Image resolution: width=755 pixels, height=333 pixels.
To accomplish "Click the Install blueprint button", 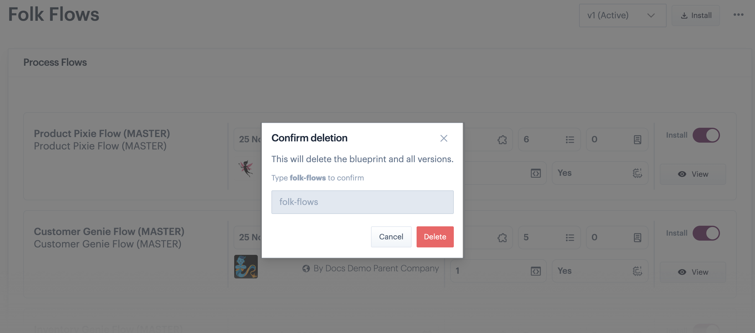I will [x=695, y=16].
